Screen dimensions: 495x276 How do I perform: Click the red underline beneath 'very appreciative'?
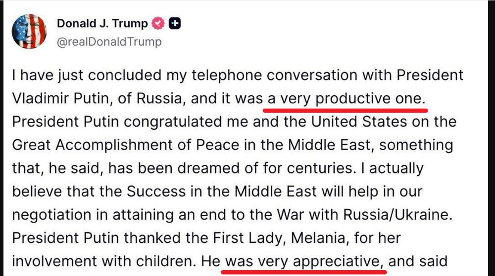(304, 272)
